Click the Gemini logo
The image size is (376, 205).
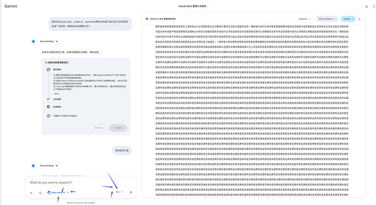pyautogui.click(x=11, y=6)
